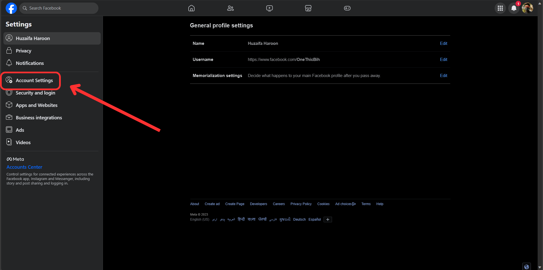Edit the Memorialization settings row

(443, 76)
